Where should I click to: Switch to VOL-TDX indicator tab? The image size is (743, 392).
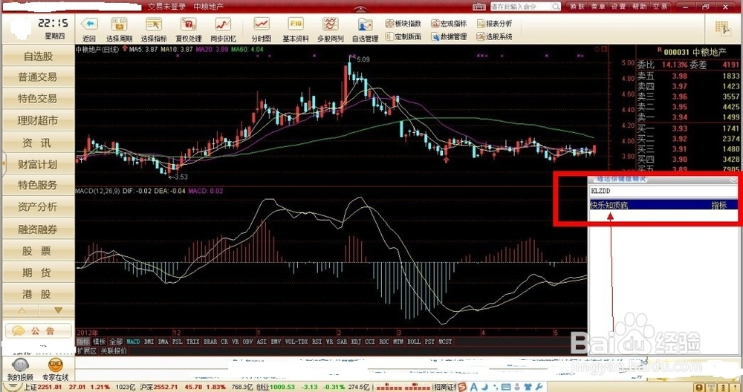click(296, 342)
